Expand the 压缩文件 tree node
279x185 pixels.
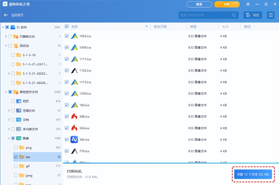coord(9,111)
